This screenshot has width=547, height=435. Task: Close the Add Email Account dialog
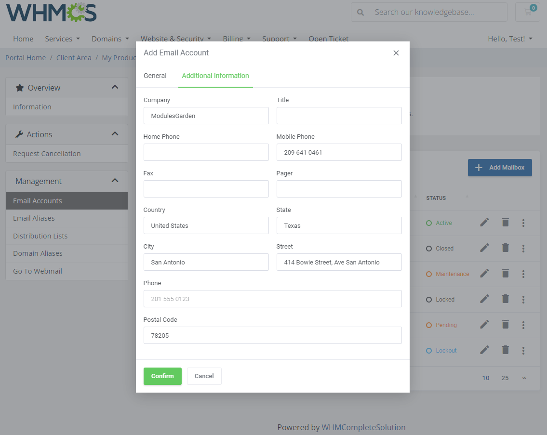(396, 53)
